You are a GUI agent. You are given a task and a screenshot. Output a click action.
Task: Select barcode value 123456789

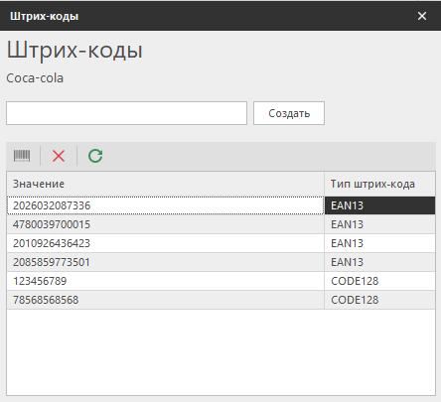(165, 281)
